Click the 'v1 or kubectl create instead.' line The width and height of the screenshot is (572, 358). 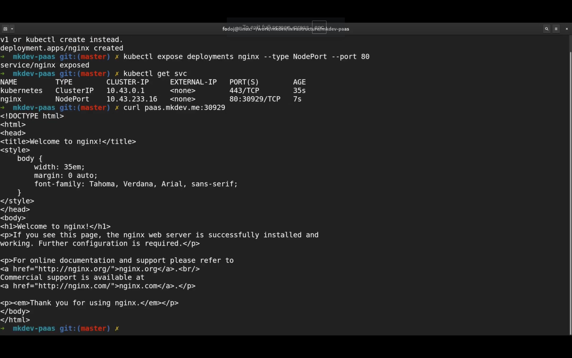pyautogui.click(x=61, y=40)
